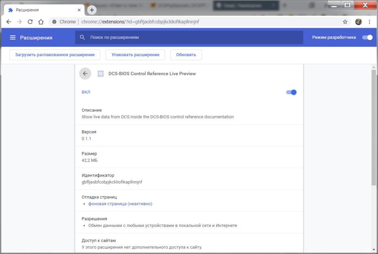Click the browser forward arrow

(x=20, y=22)
